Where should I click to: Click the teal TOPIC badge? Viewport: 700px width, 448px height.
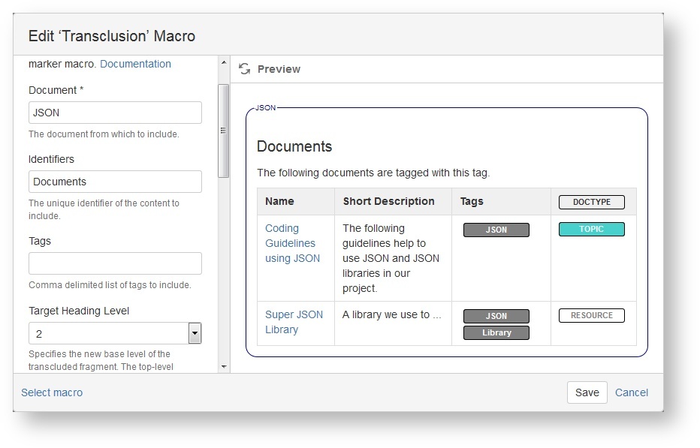(x=591, y=229)
